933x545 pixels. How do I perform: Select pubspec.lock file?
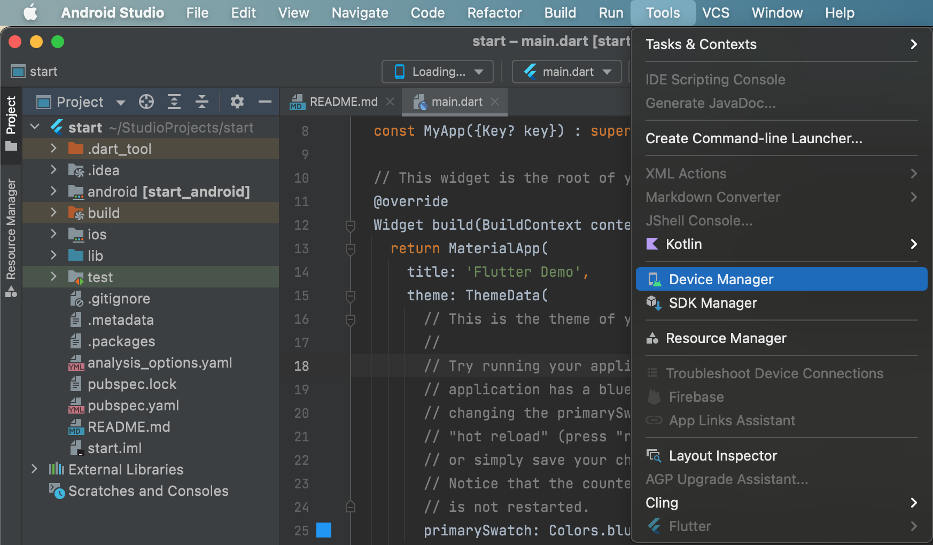click(x=132, y=384)
